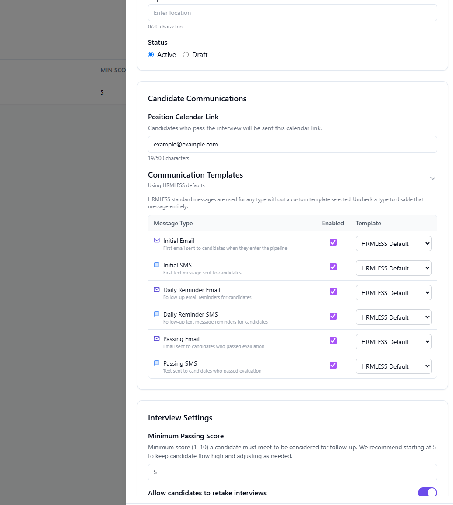Click the Initial Email envelope icon
The height and width of the screenshot is (505, 453).
157,240
